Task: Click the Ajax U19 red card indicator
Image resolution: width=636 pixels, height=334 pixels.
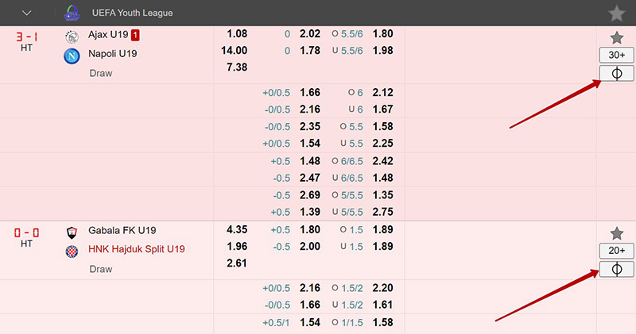Action: (135, 35)
